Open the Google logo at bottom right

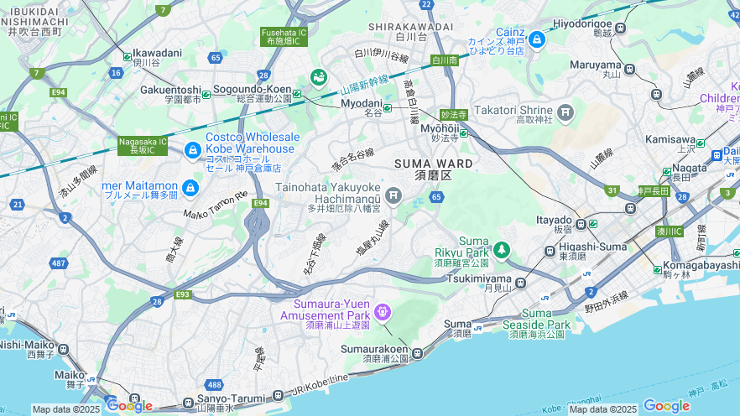pos(666,406)
